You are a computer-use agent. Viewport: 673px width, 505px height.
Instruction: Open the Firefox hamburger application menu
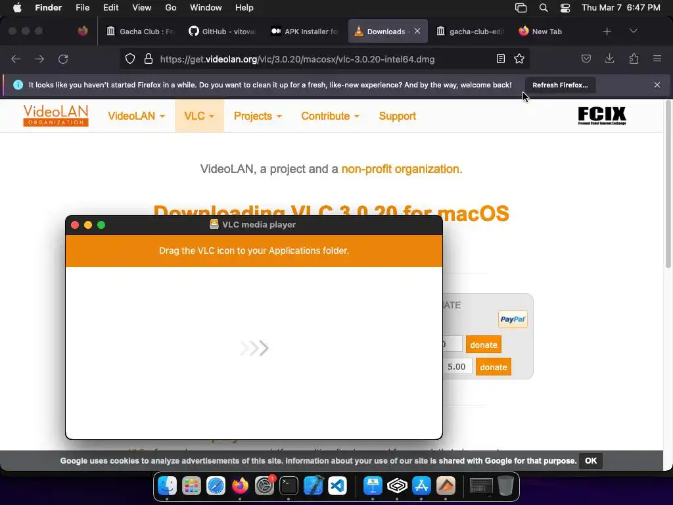coord(657,59)
